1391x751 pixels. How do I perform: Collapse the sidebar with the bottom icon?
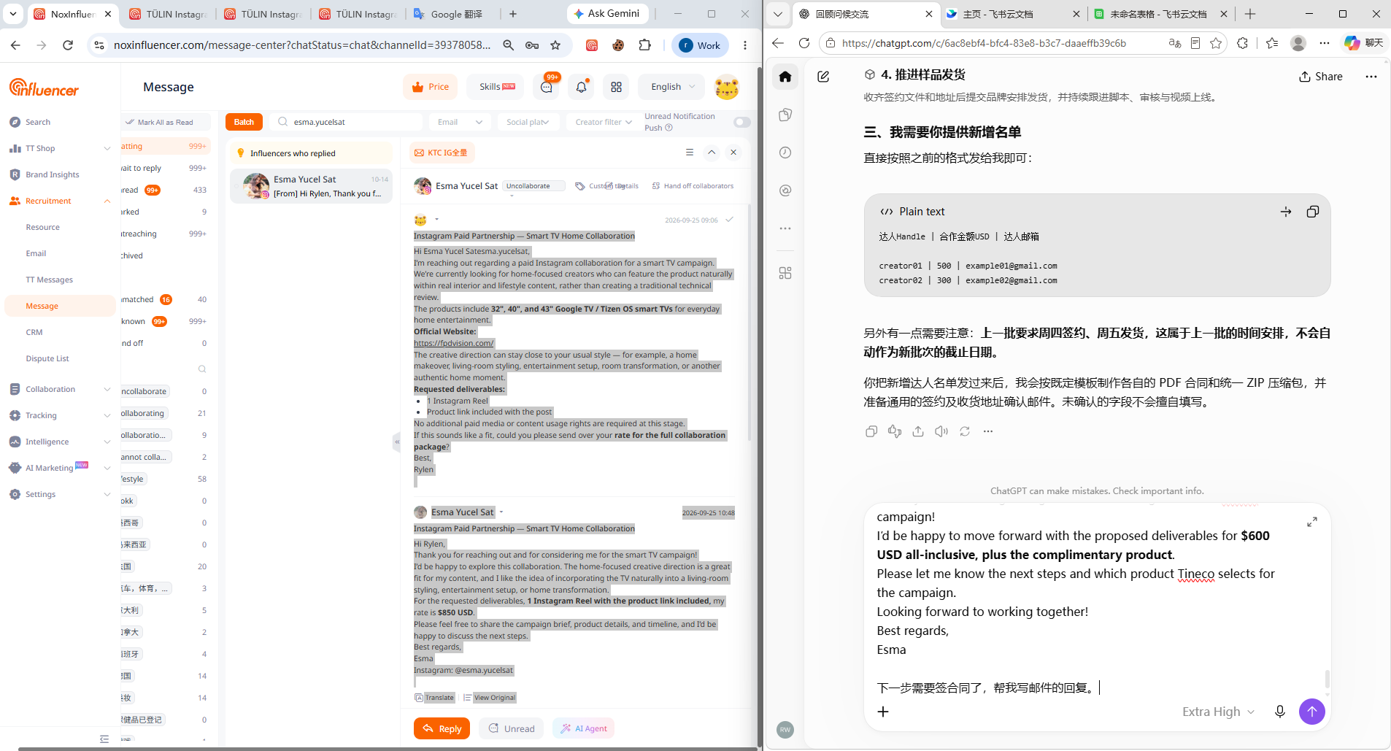tap(104, 739)
